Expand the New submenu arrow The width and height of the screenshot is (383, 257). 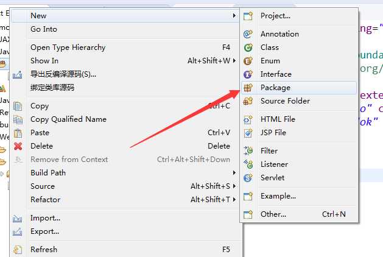pyautogui.click(x=234, y=16)
